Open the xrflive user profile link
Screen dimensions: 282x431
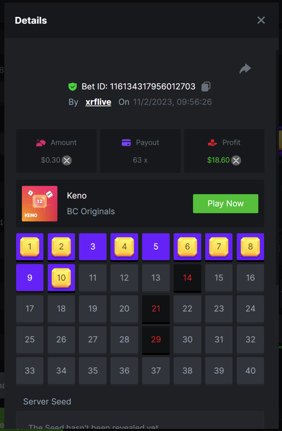98,102
